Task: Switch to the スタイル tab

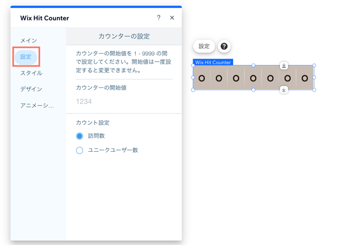Action: pyautogui.click(x=31, y=73)
